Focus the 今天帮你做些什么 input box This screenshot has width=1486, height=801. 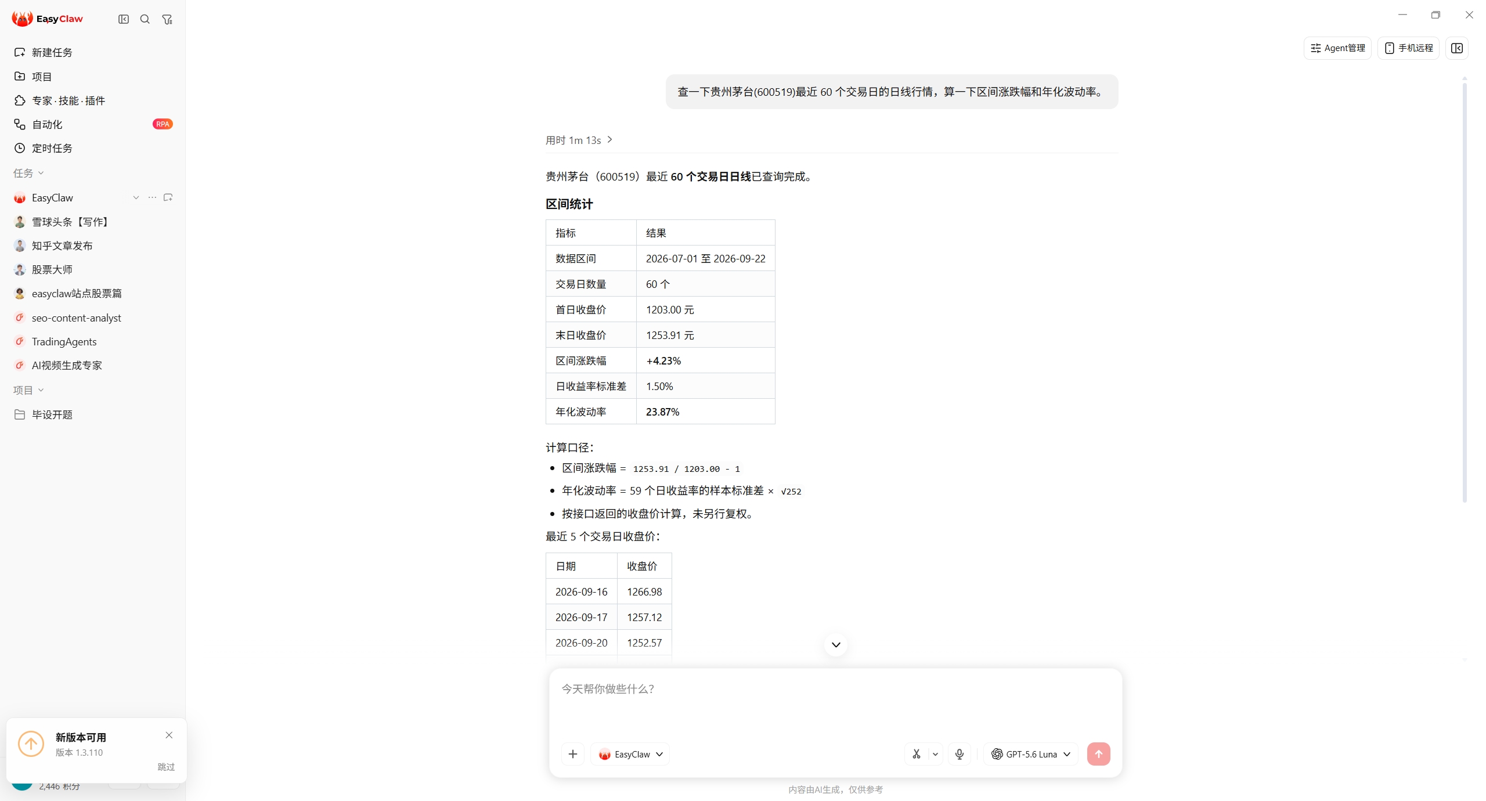(x=836, y=702)
